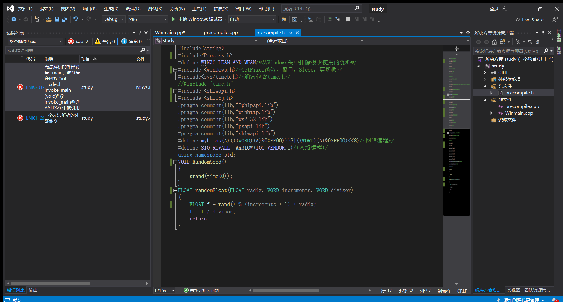Open the 工具(T) menu
Screen dimensions: 563x302
[x=199, y=9]
